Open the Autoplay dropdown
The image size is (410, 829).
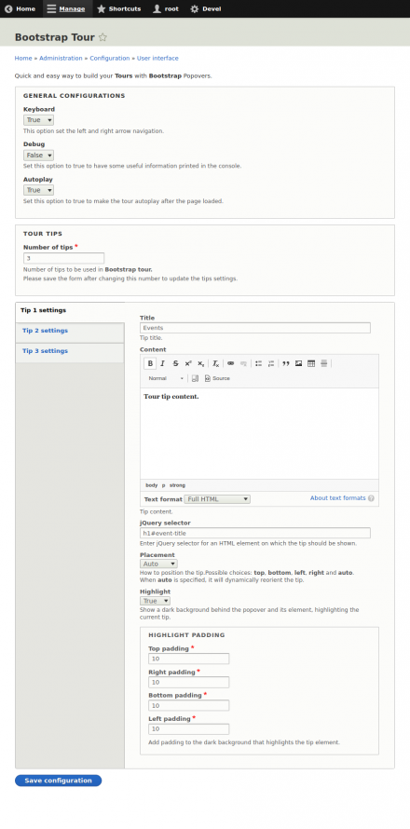pos(38,190)
